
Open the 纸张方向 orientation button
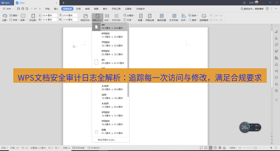pos(85,18)
